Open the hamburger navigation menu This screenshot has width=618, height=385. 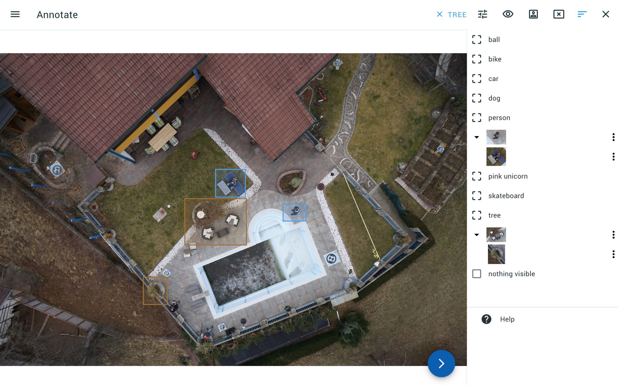coord(15,14)
